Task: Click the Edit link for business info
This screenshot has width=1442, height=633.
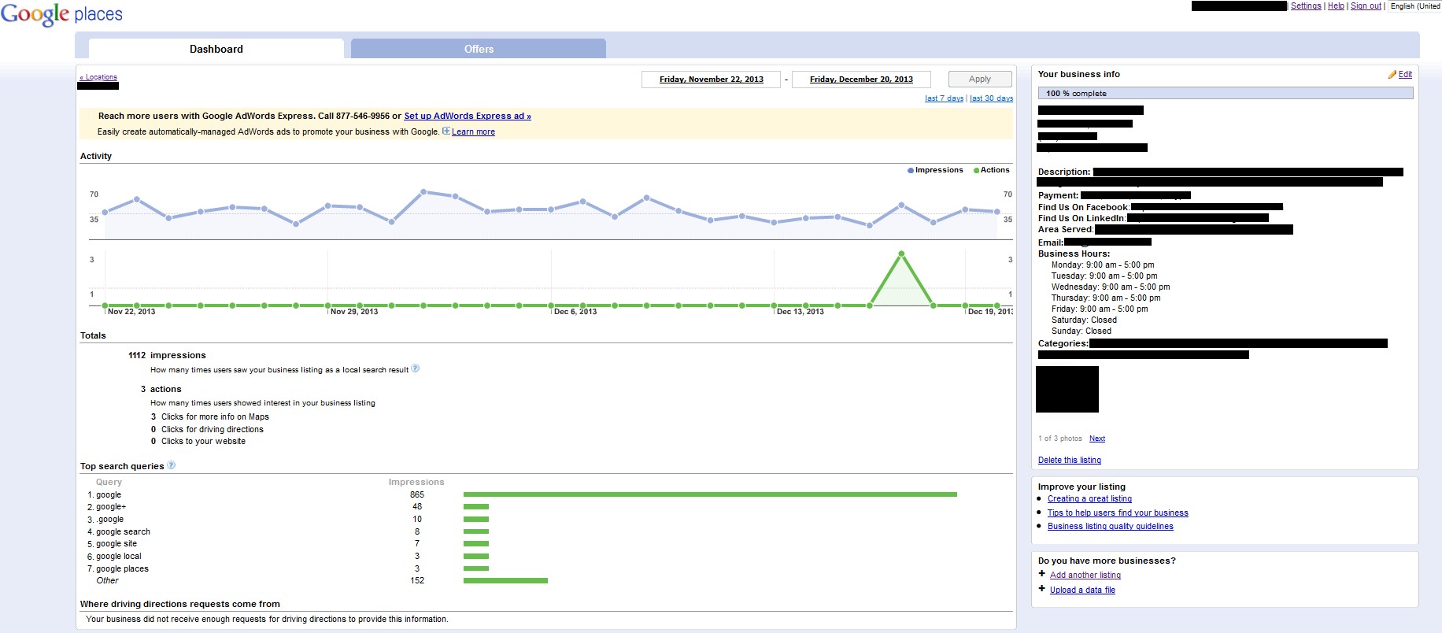Action: click(1405, 75)
